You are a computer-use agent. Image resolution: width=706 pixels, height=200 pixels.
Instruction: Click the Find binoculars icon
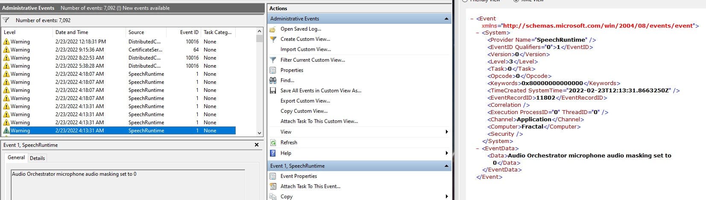pos(273,80)
